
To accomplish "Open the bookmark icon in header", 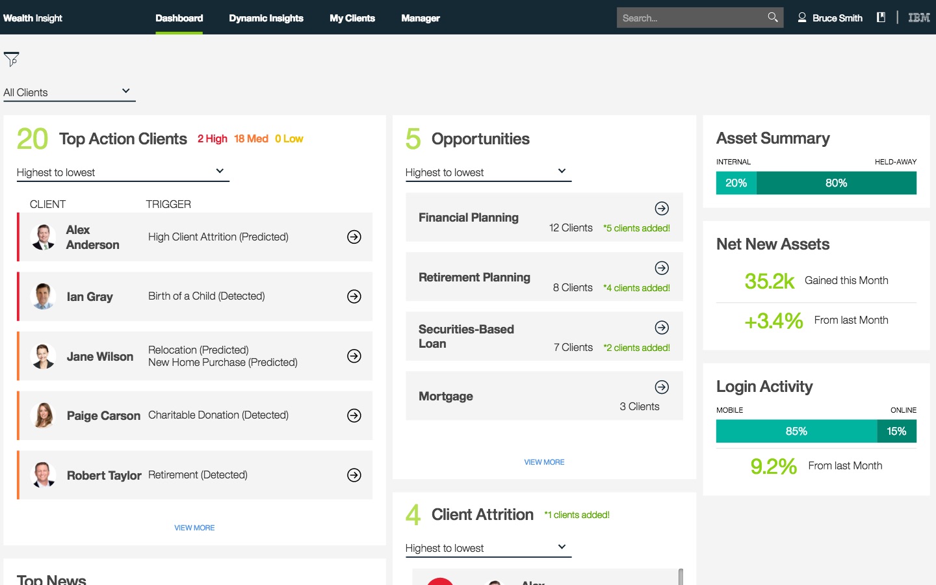I will point(881,18).
